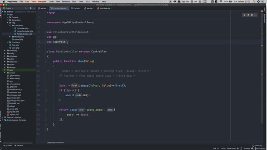The width and height of the screenshot is (267, 150).
Task: Open the Project view dropdown
Action: pyautogui.click(x=8, y=8)
